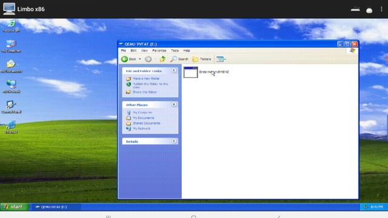Select the My Network Places desktop icon
The height and width of the screenshot is (218, 388).
click(11, 87)
